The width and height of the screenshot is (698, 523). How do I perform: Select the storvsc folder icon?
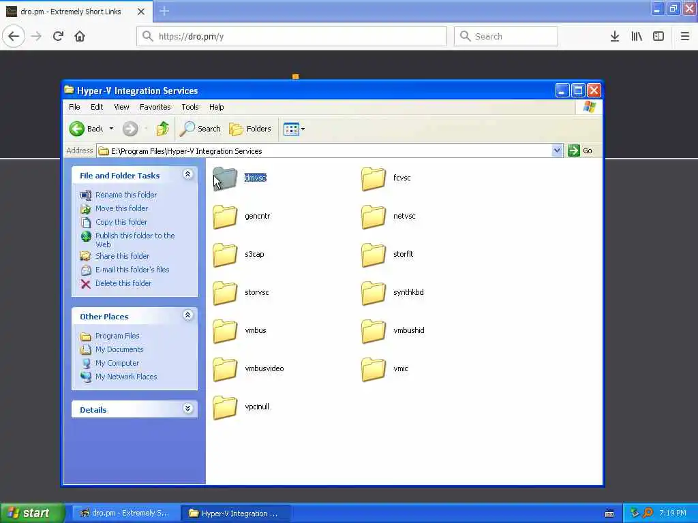225,293
